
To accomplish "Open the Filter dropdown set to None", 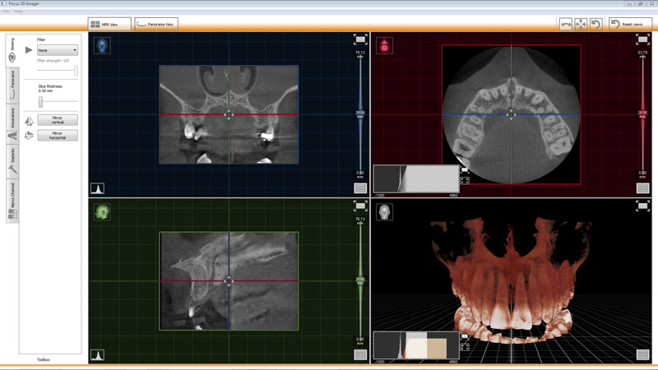I will pos(58,50).
